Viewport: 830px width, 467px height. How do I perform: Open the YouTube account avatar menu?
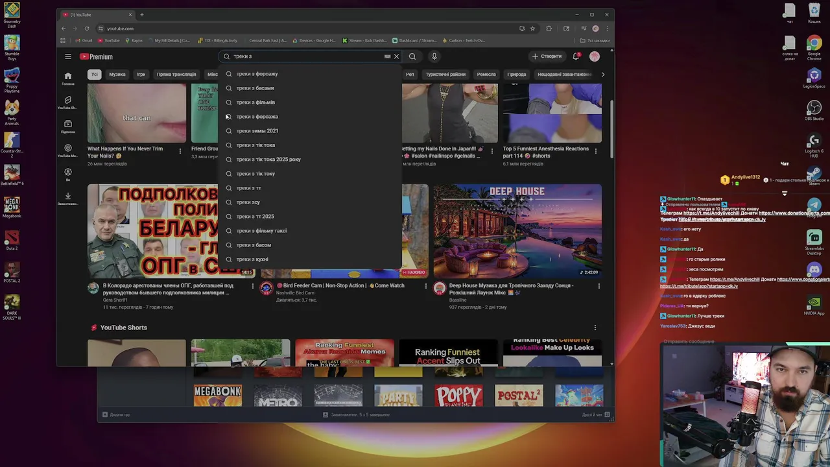(x=595, y=56)
